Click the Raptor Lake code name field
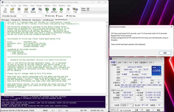Image resolution: width=174 pixels, height=112 pixels. click(x=128, y=70)
